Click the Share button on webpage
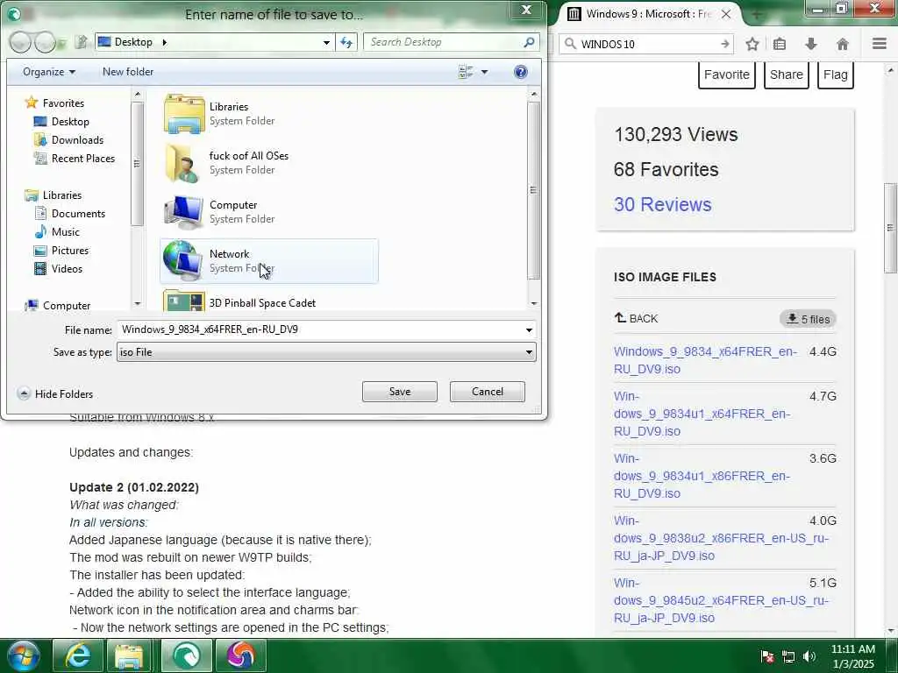The height and width of the screenshot is (673, 898). [x=787, y=75]
